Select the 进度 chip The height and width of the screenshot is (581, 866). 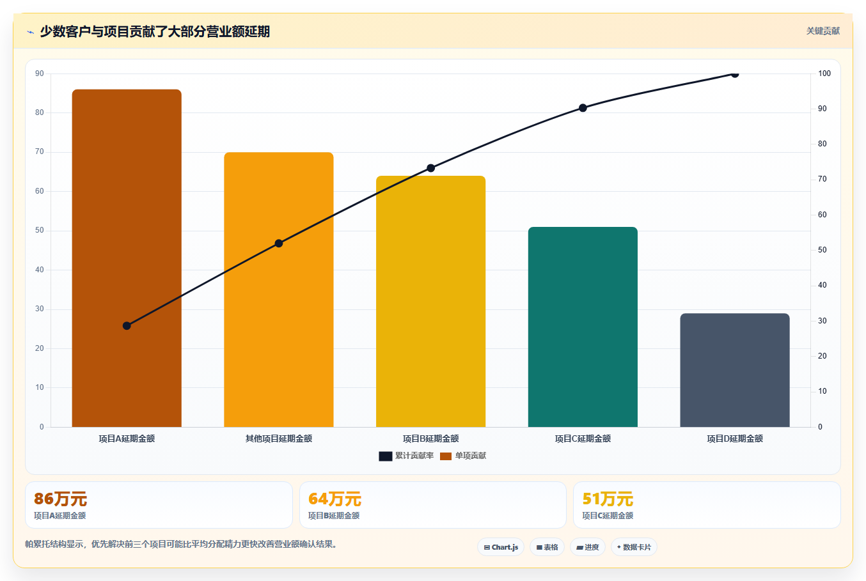click(588, 547)
